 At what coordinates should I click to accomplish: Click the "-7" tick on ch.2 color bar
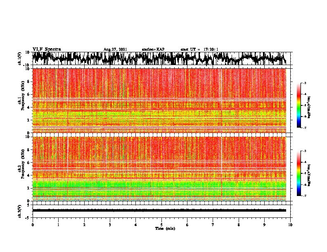305,196
